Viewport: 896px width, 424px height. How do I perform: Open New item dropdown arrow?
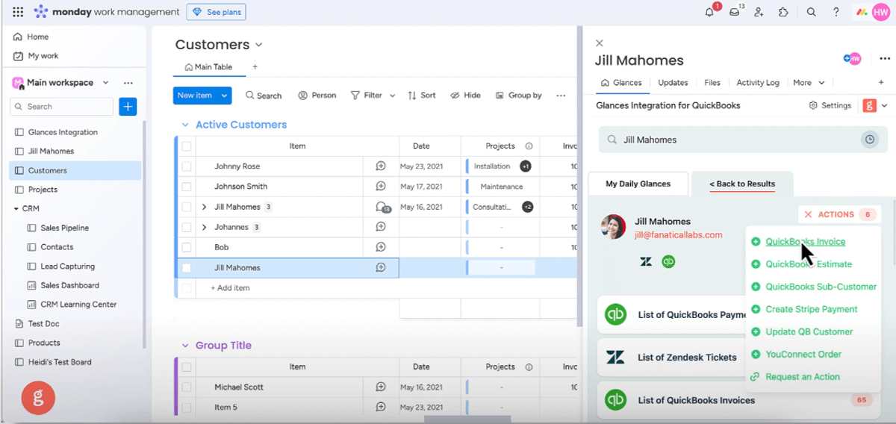tap(224, 96)
